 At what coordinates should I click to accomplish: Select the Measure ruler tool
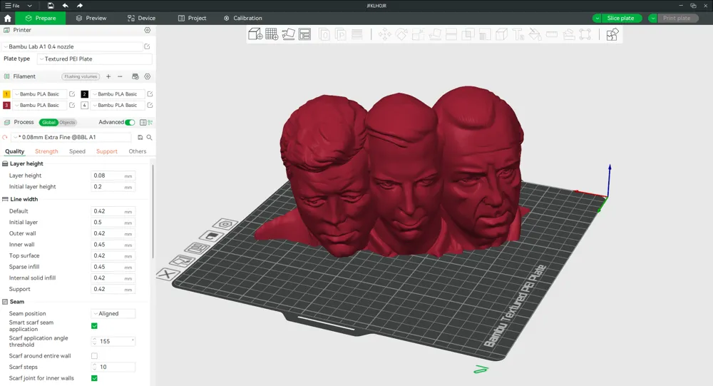552,34
